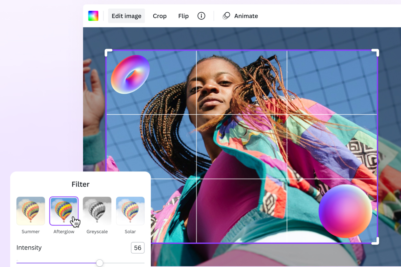Switch to the Edit image tab
This screenshot has height=267, width=401.
[x=126, y=16]
